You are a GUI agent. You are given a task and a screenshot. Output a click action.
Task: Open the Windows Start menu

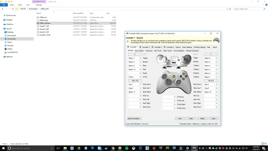tap(3, 148)
